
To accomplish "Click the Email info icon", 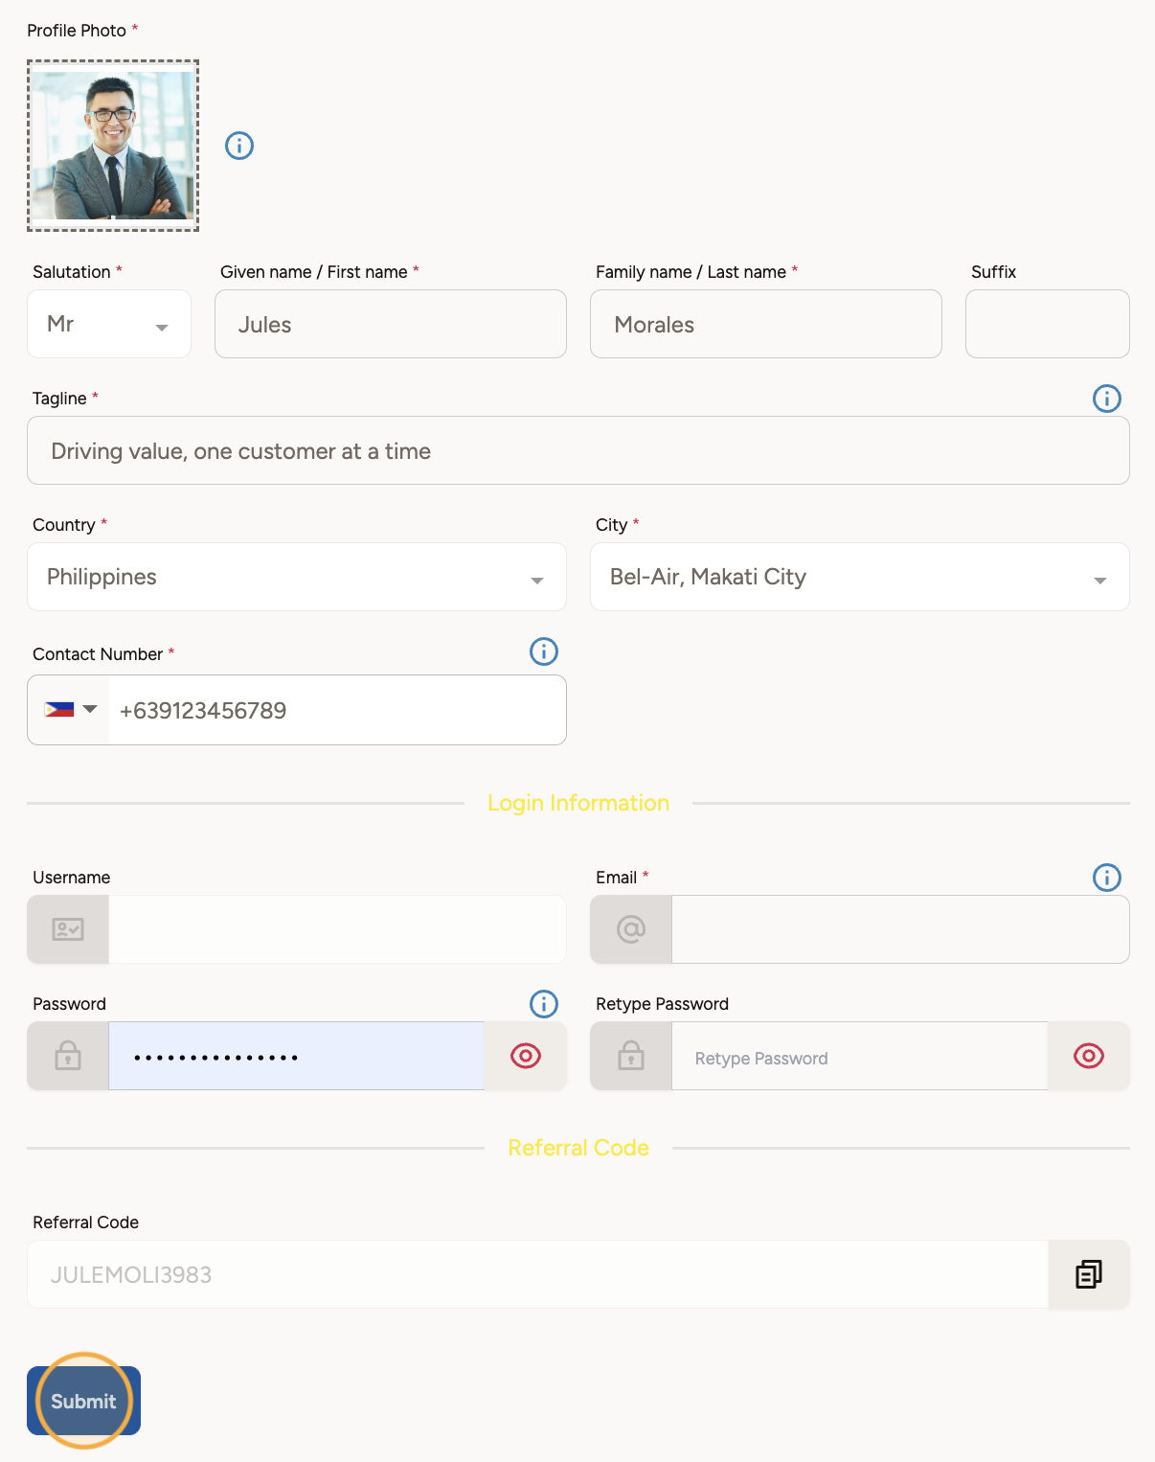I will [x=1106, y=878].
